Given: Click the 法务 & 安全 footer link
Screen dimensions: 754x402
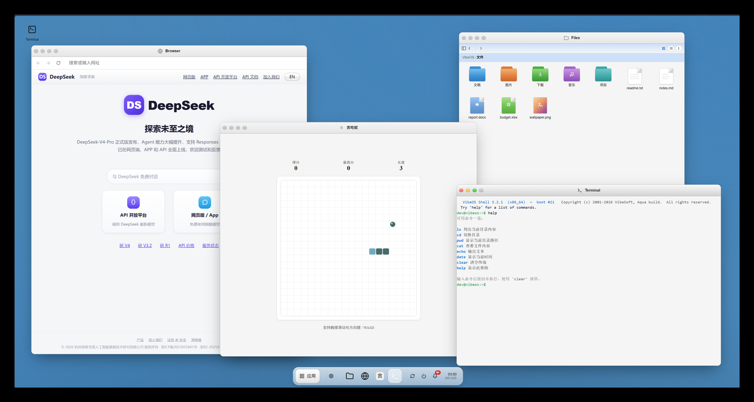Looking at the screenshot, I should click(177, 340).
